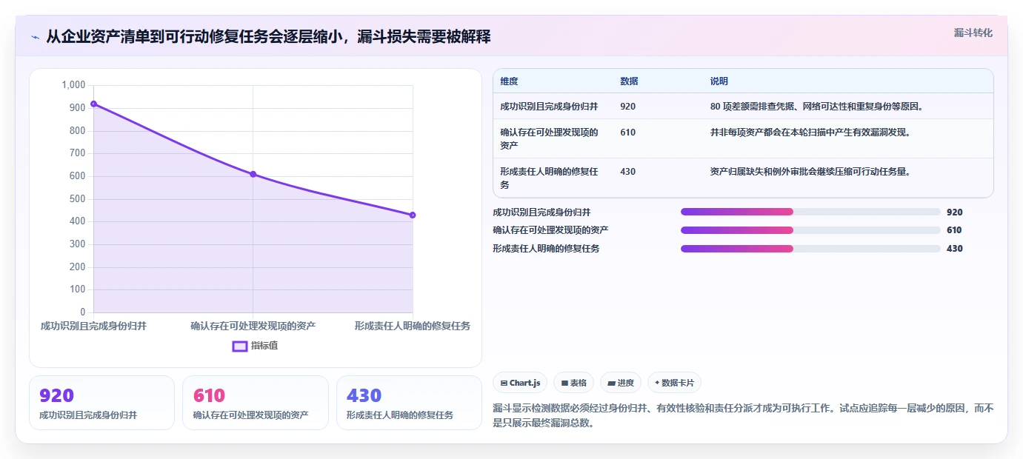Click progress bar for 确认存在可处理发现项的资产
Screen dimensions: 1023x459
(x=810, y=230)
